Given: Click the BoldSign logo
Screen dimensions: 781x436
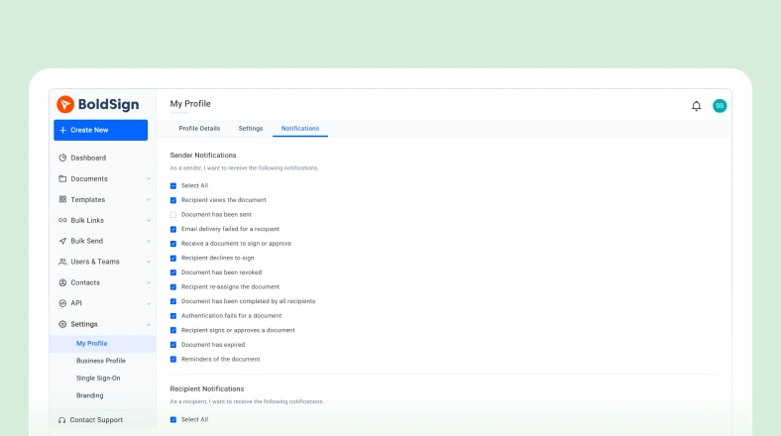Looking at the screenshot, I should [98, 104].
